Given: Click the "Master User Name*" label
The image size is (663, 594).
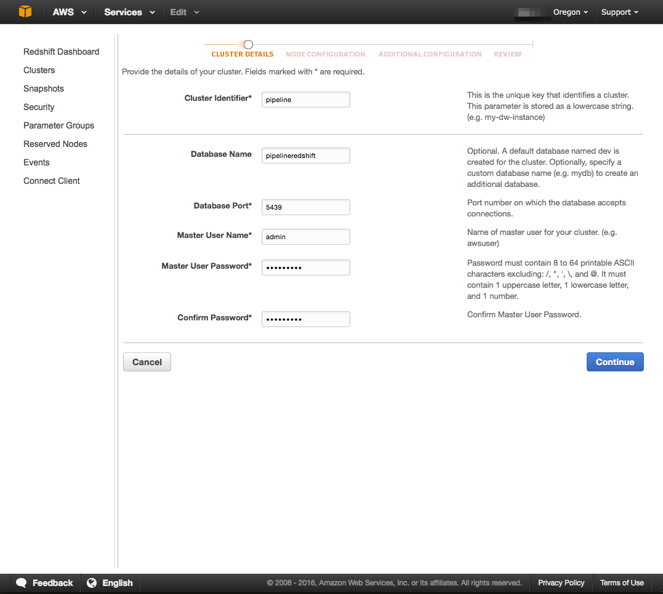Looking at the screenshot, I should [x=214, y=236].
